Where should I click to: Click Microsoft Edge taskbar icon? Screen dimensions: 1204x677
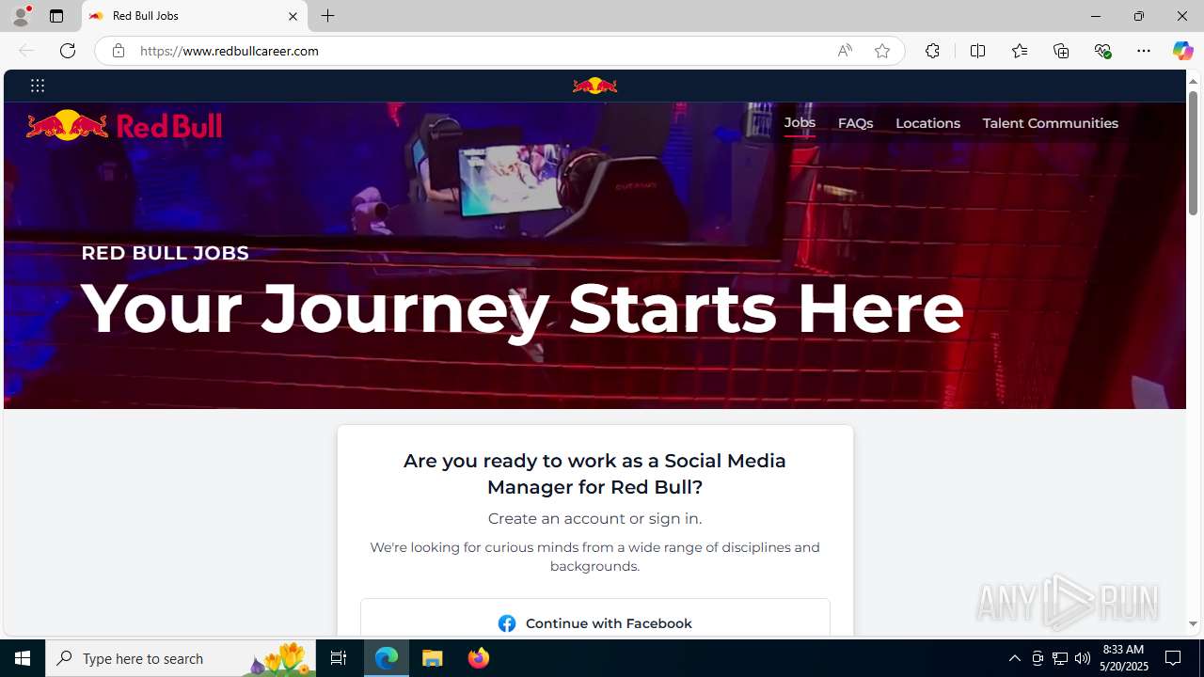(x=387, y=658)
